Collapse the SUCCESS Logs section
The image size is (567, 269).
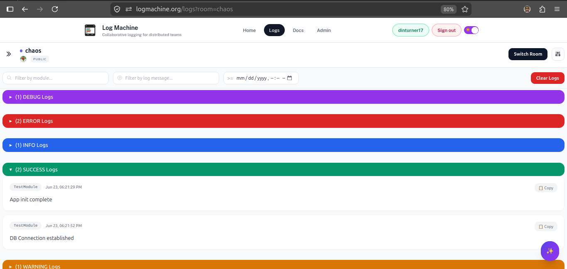(x=283, y=169)
